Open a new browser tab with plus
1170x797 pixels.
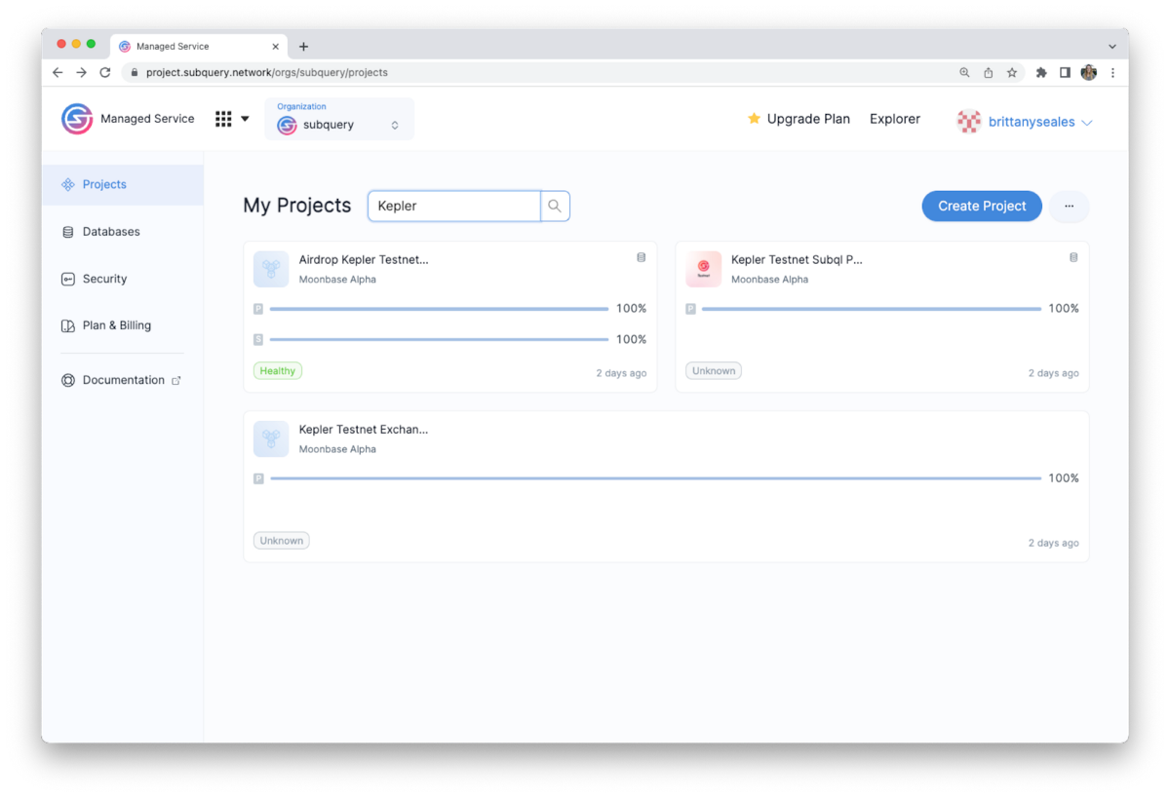pyautogui.click(x=303, y=46)
